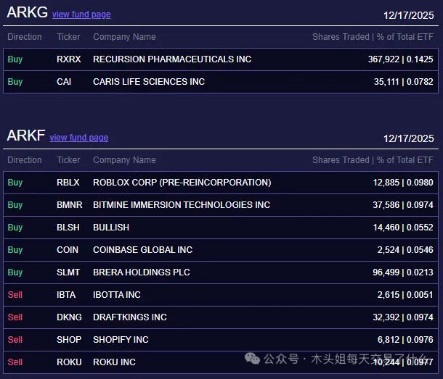The image size is (443, 379).
Task: Select COIN ticker cell
Action: 68,250
